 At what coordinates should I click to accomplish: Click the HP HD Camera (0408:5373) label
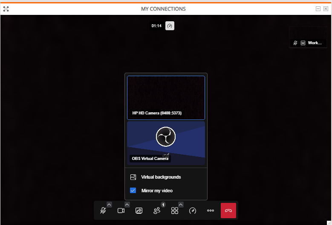(157, 113)
